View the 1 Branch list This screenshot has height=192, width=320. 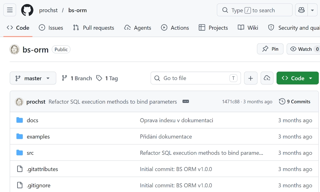click(x=77, y=78)
